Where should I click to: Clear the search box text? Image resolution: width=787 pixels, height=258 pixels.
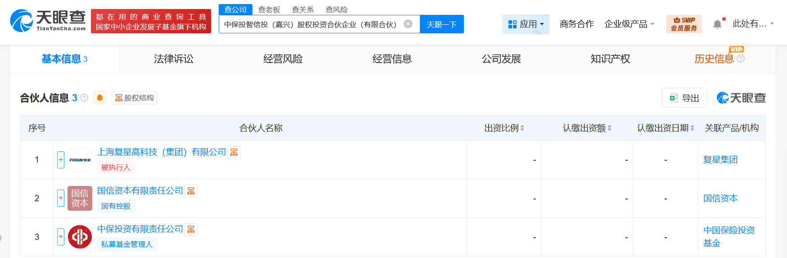408,24
